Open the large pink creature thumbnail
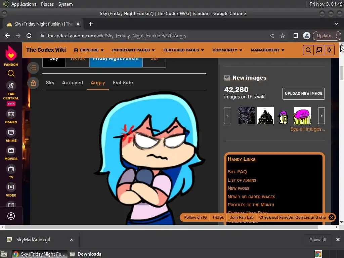The image size is (344, 258). (x=302, y=116)
